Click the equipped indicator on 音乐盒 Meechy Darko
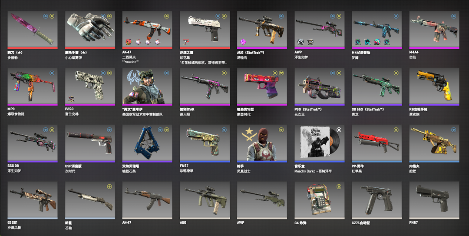The height and width of the screenshot is (236, 469). tap(339, 130)
